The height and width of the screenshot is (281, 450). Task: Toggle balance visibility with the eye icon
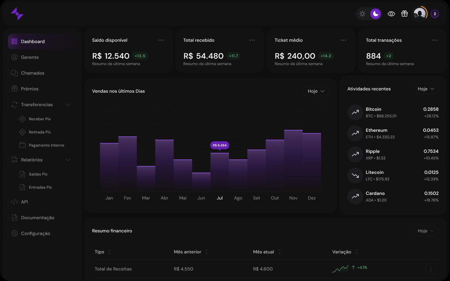tap(391, 14)
